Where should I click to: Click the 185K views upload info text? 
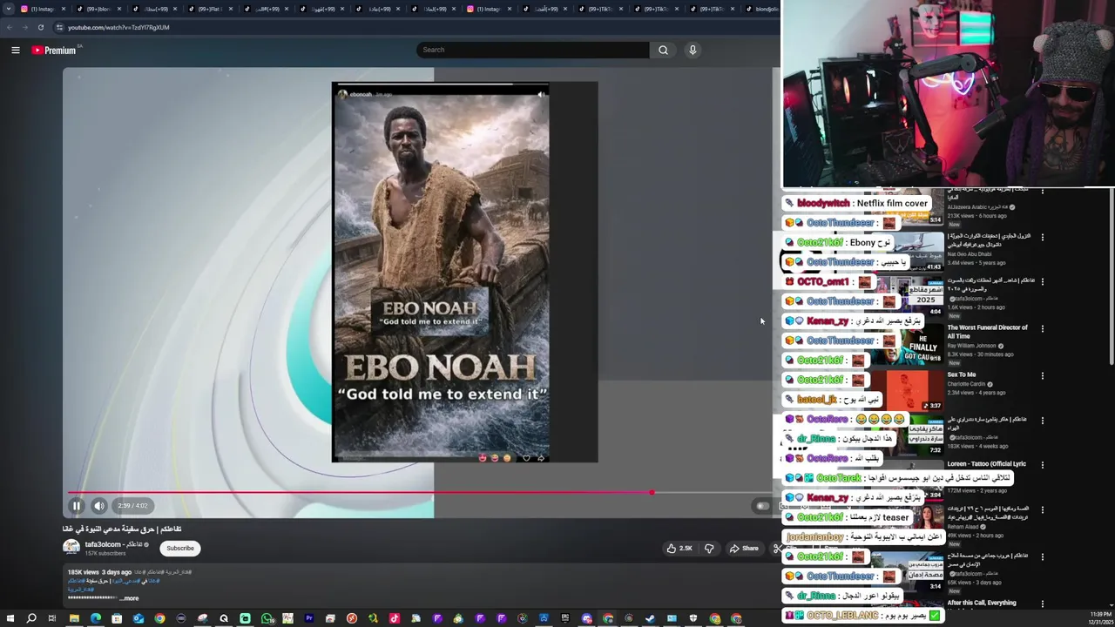pos(99,572)
